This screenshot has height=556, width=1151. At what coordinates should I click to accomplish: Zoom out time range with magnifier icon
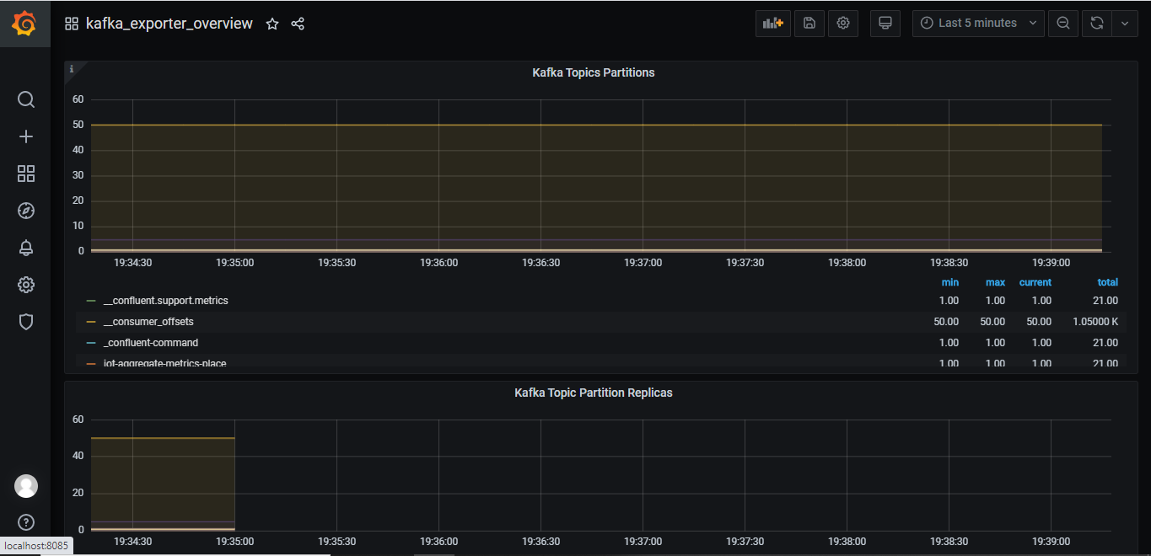pyautogui.click(x=1063, y=24)
